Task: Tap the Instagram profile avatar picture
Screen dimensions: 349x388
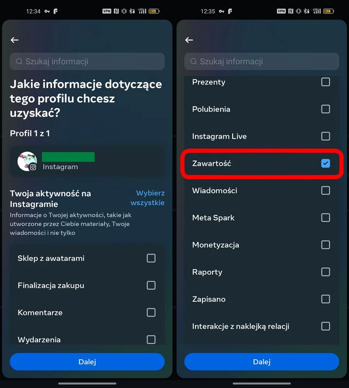Action: (x=27, y=161)
